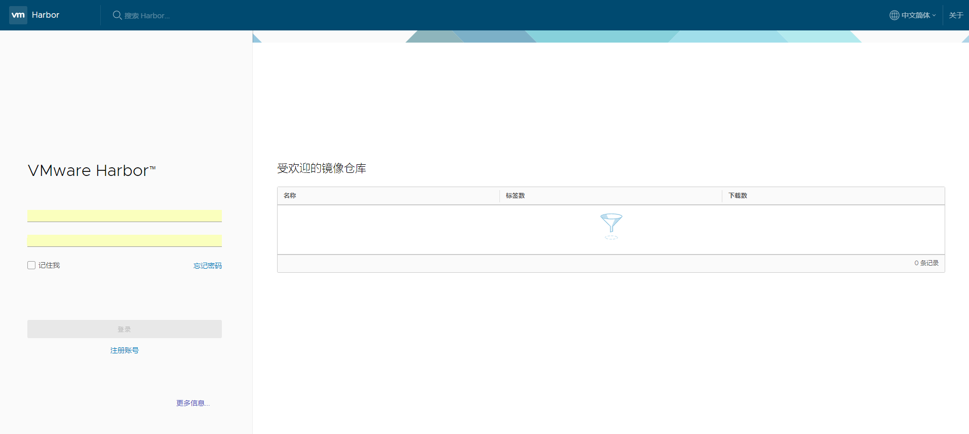Click the 0 条记录 footer text

click(x=926, y=263)
